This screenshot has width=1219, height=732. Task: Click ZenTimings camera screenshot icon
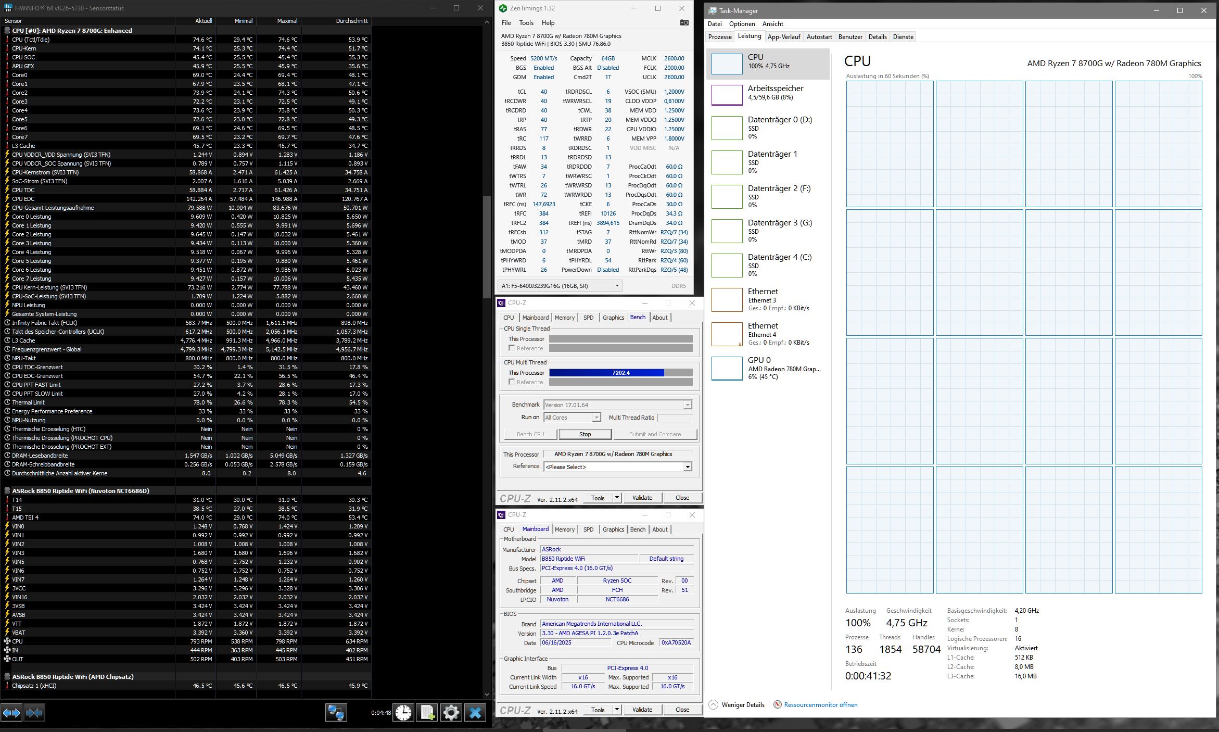tap(684, 22)
